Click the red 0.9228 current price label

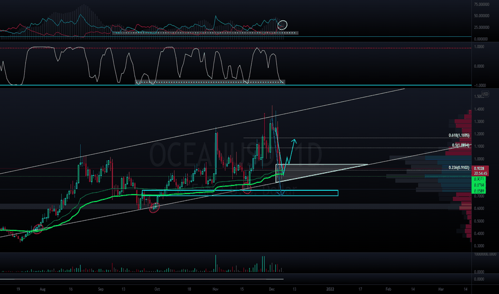[x=479, y=168]
